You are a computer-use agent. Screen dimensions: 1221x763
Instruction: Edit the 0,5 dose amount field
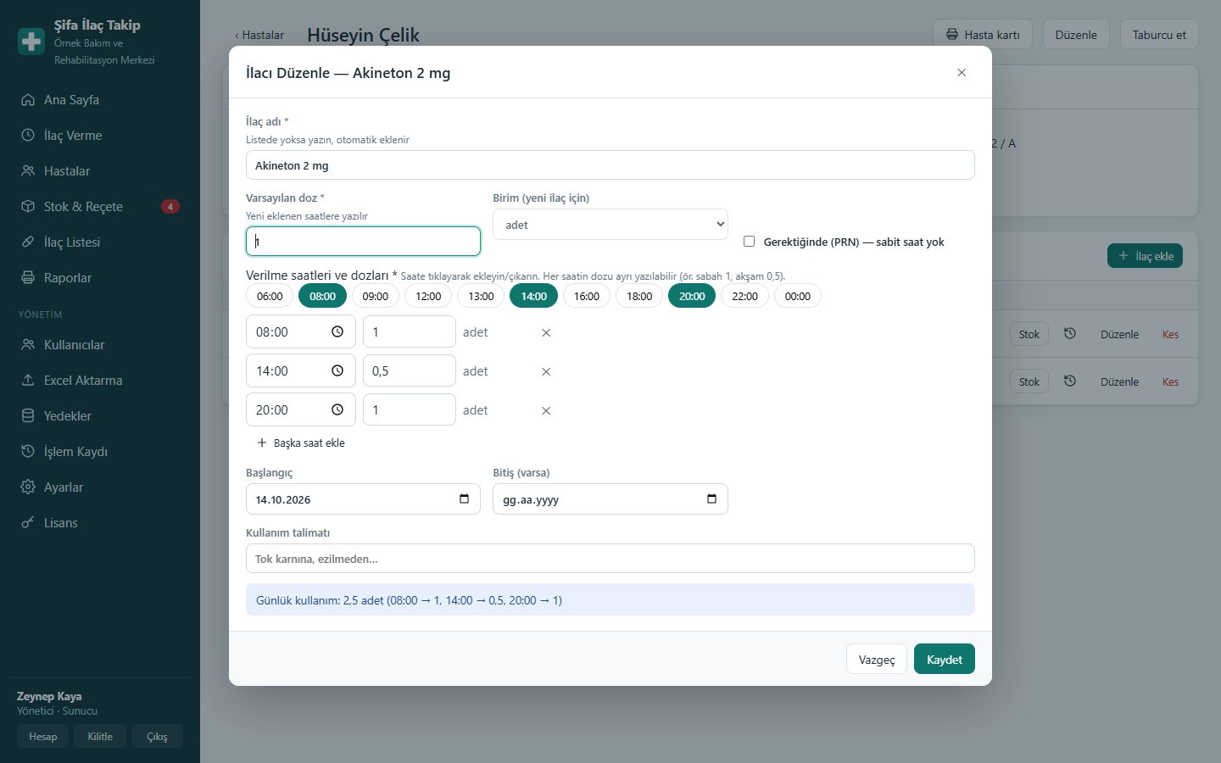pos(410,370)
